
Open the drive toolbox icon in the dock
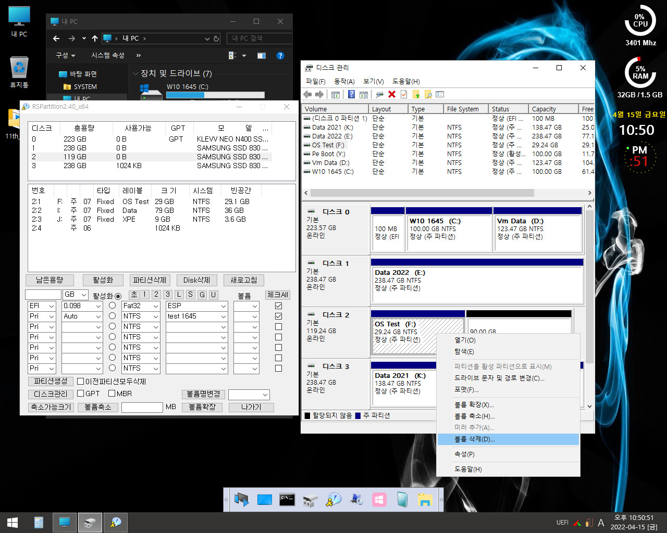tap(310, 500)
